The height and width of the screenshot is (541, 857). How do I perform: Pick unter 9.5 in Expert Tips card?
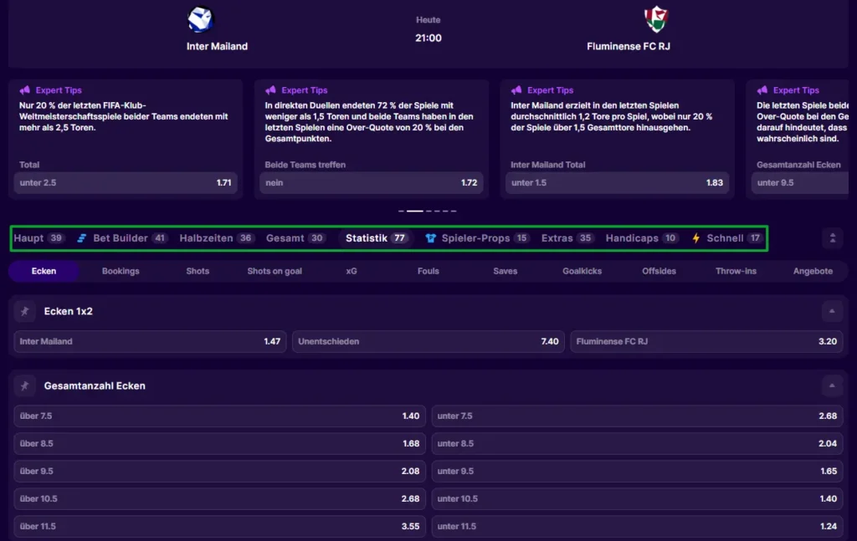[x=800, y=183]
